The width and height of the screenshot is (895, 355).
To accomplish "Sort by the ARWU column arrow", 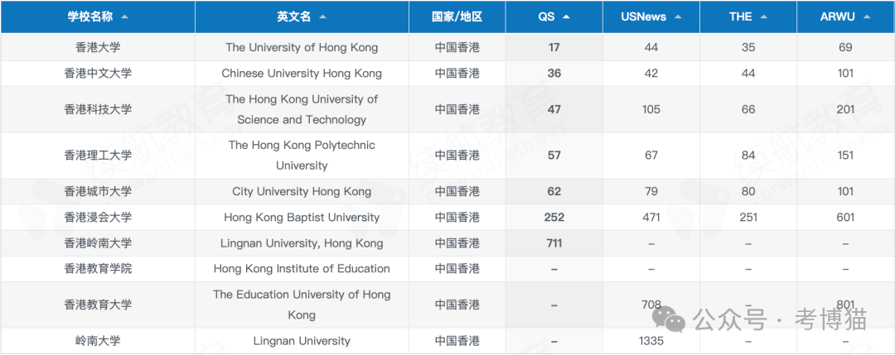I will click(x=866, y=17).
